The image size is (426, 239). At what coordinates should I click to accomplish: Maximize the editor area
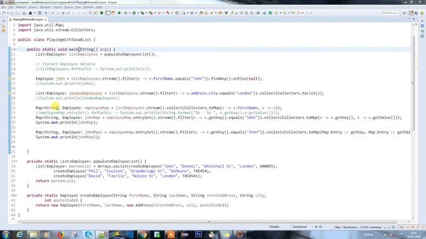coord(413,19)
